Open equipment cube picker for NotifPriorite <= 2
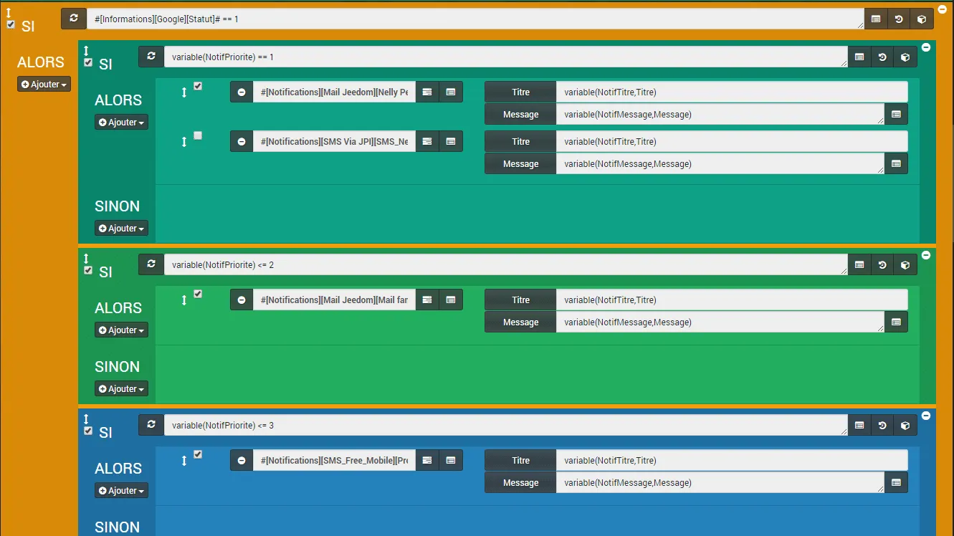The height and width of the screenshot is (536, 954). pos(905,265)
